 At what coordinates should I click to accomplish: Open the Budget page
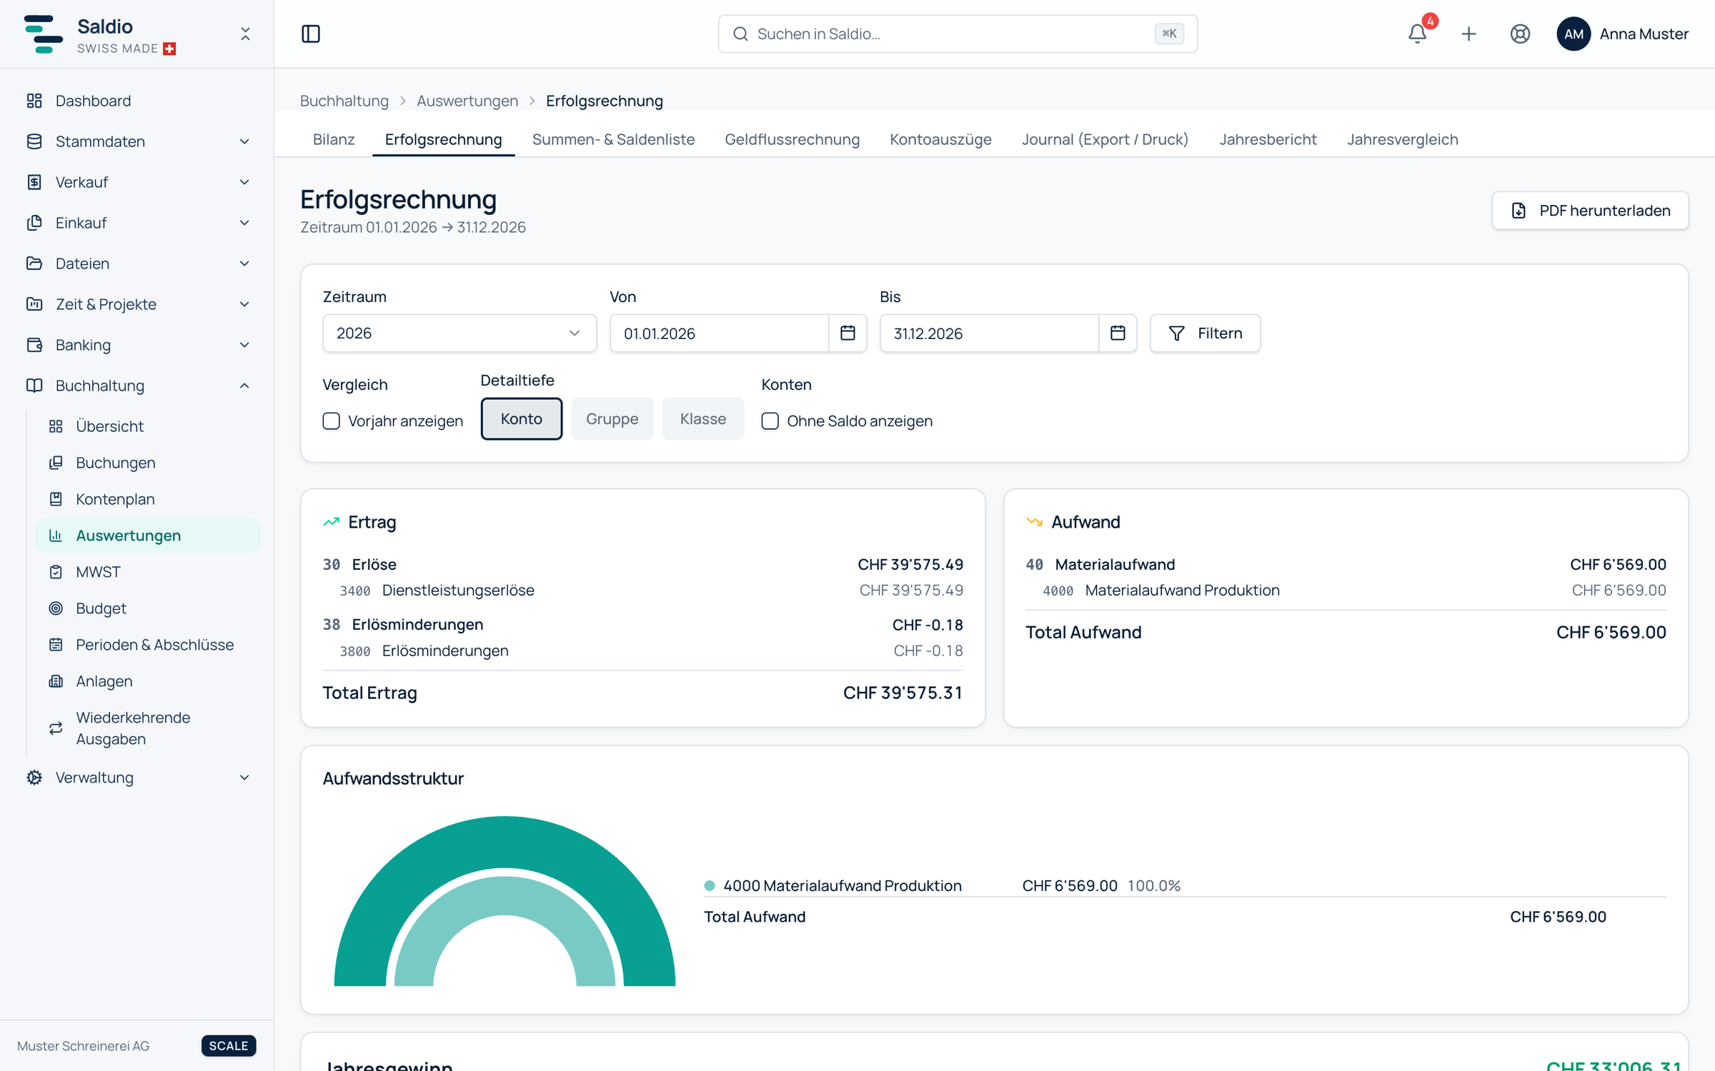pos(147,608)
